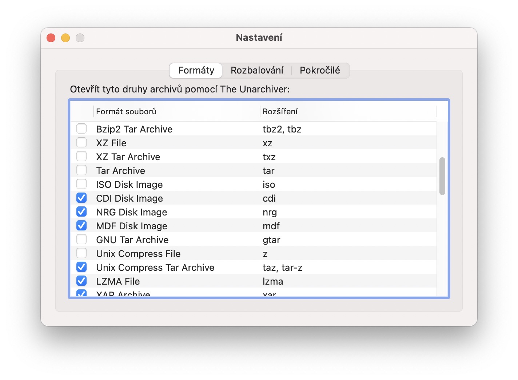
Task: Tick the Tar Archive checkbox
Action: 81,170
